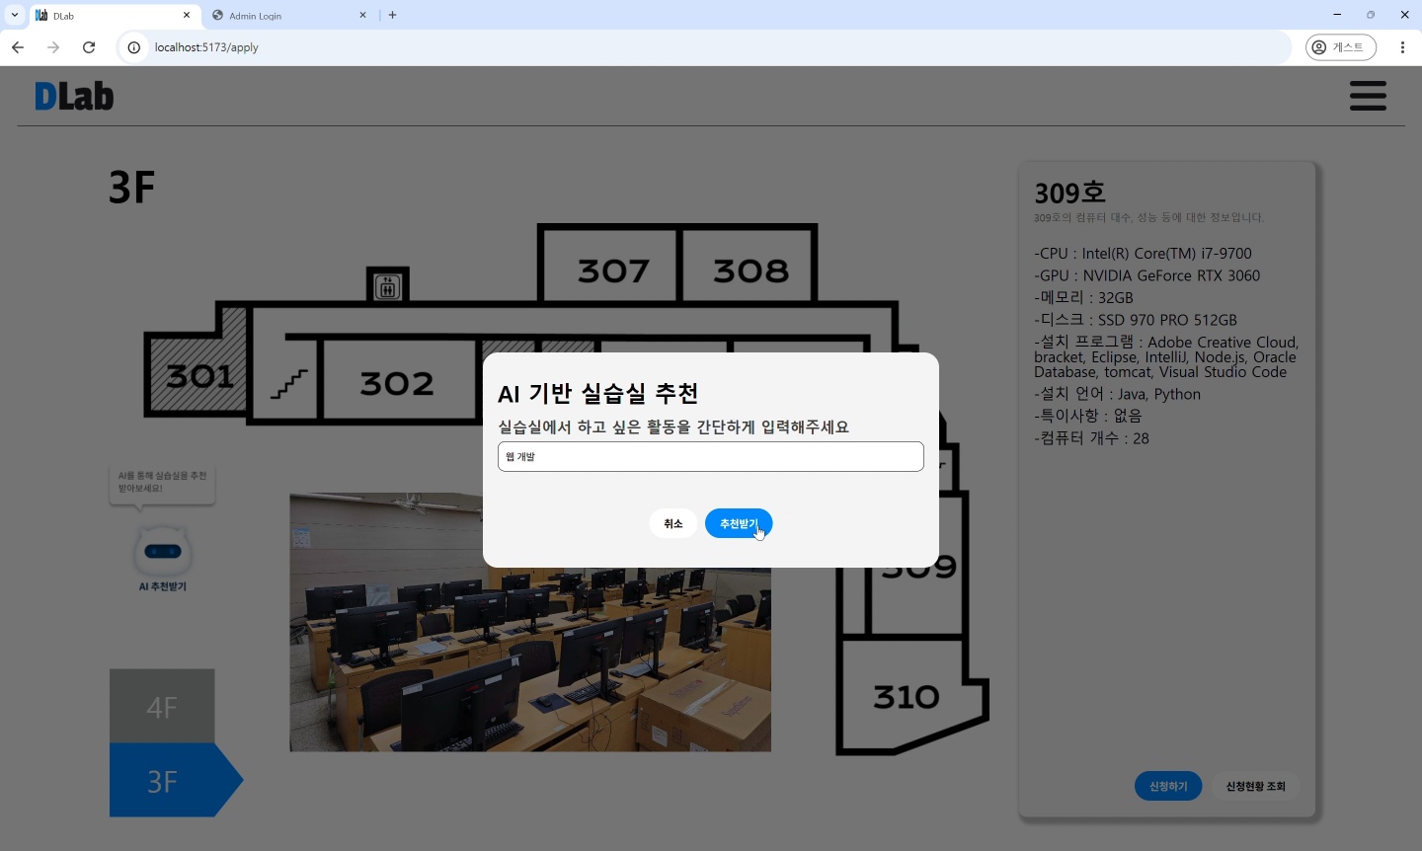Focus the activity input field containing 웹 개발
Screen dimensions: 1422x851
(x=711, y=456)
